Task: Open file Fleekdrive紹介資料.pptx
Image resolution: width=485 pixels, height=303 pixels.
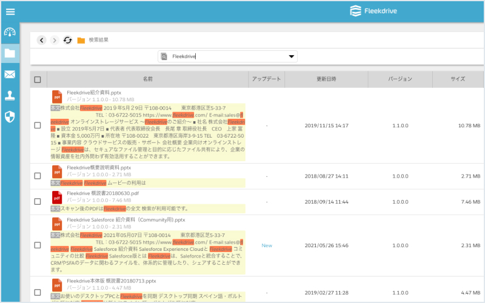Action: 94,93
